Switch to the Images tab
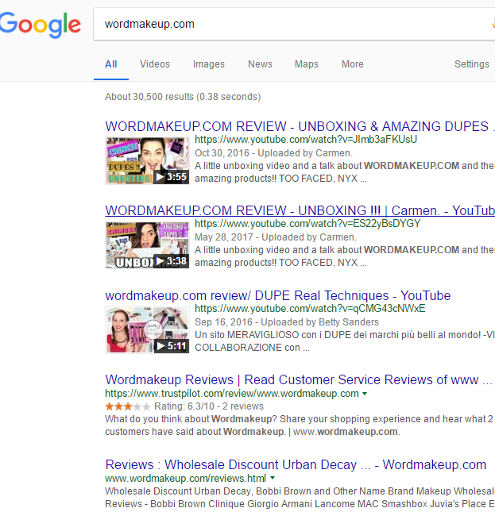 click(209, 64)
